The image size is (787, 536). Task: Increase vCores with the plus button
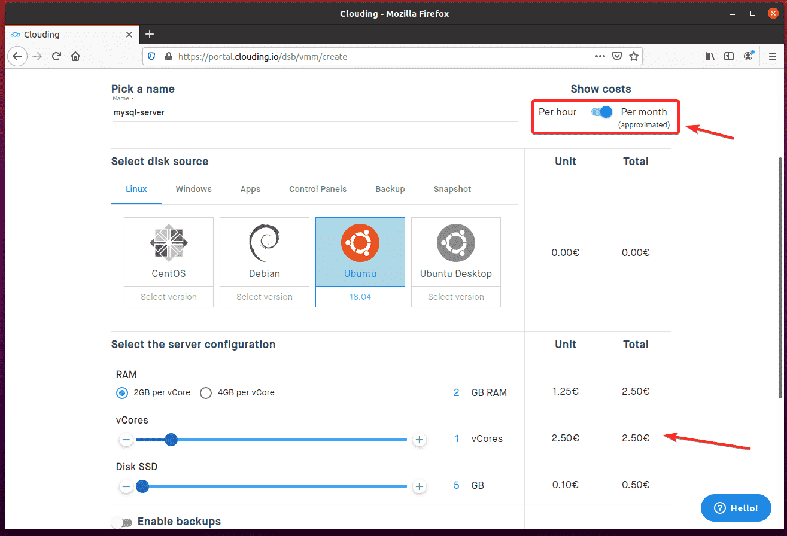[420, 440]
